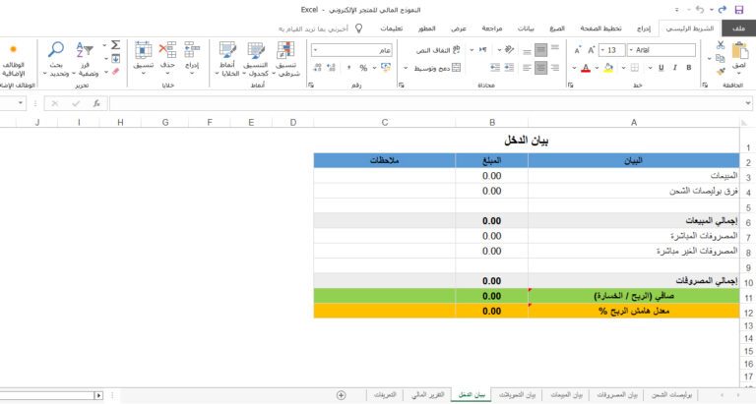
Task: Open the File (ملف) tab
Action: [738, 29]
